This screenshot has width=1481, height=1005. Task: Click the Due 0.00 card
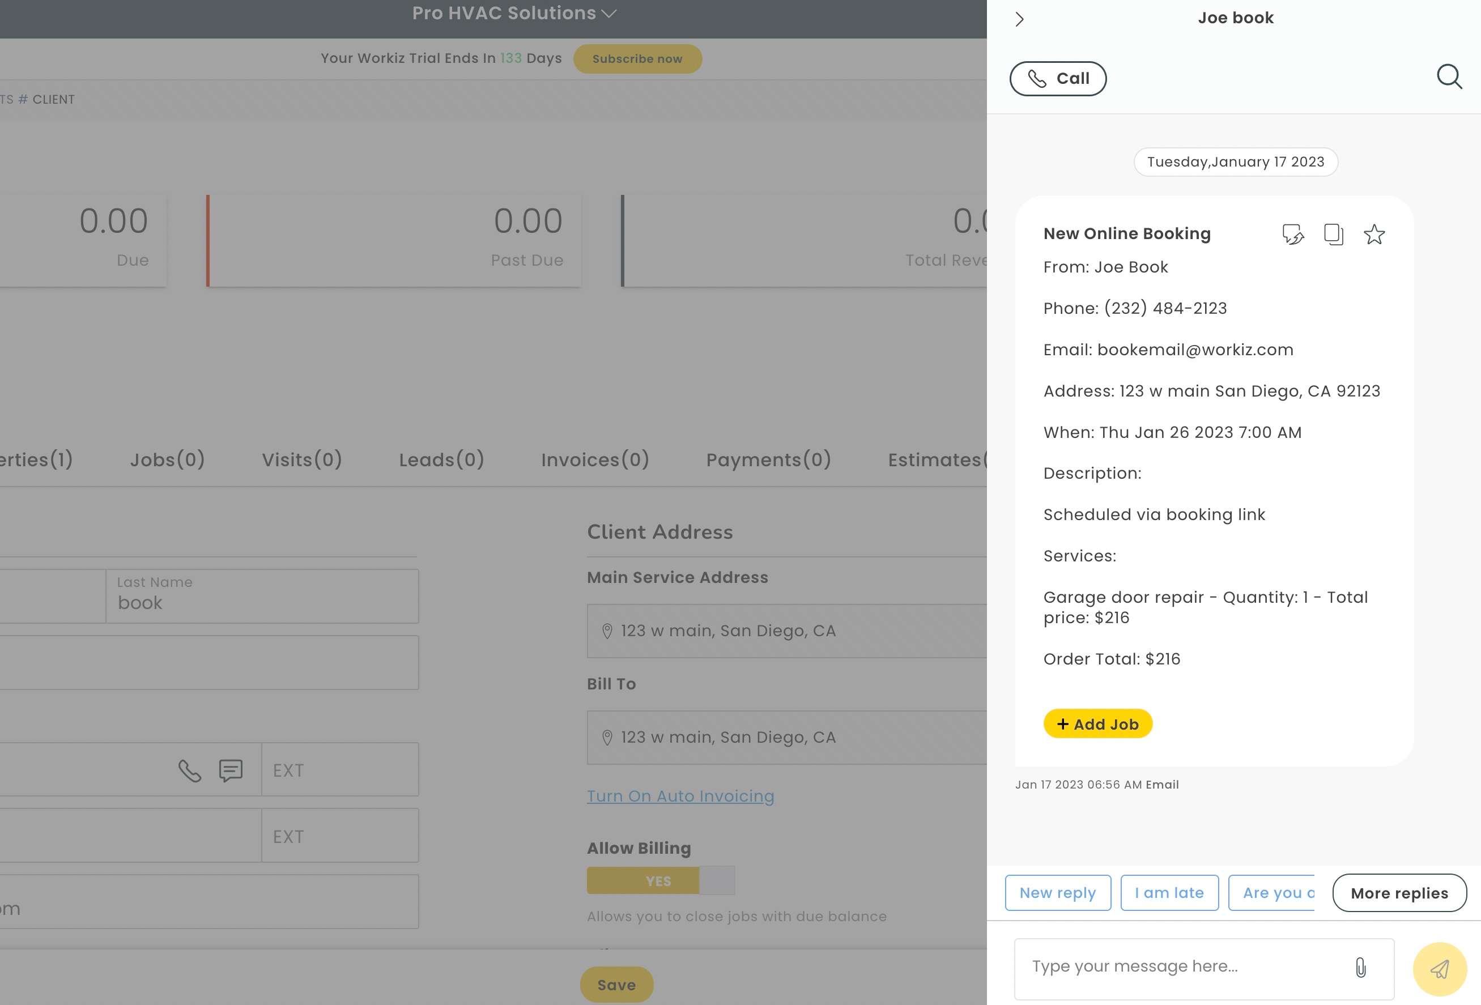[83, 240]
